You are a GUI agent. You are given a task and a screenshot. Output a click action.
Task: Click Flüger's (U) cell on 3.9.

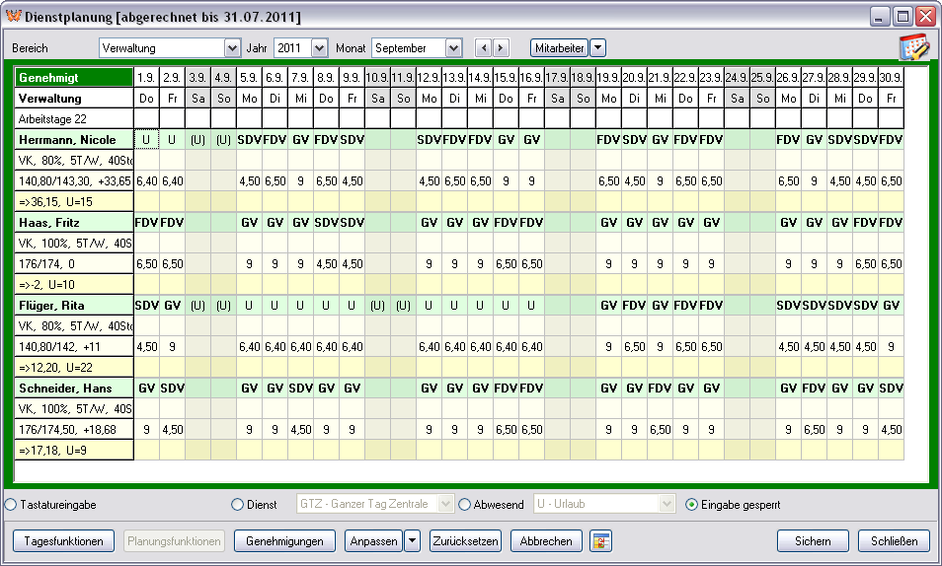[197, 306]
